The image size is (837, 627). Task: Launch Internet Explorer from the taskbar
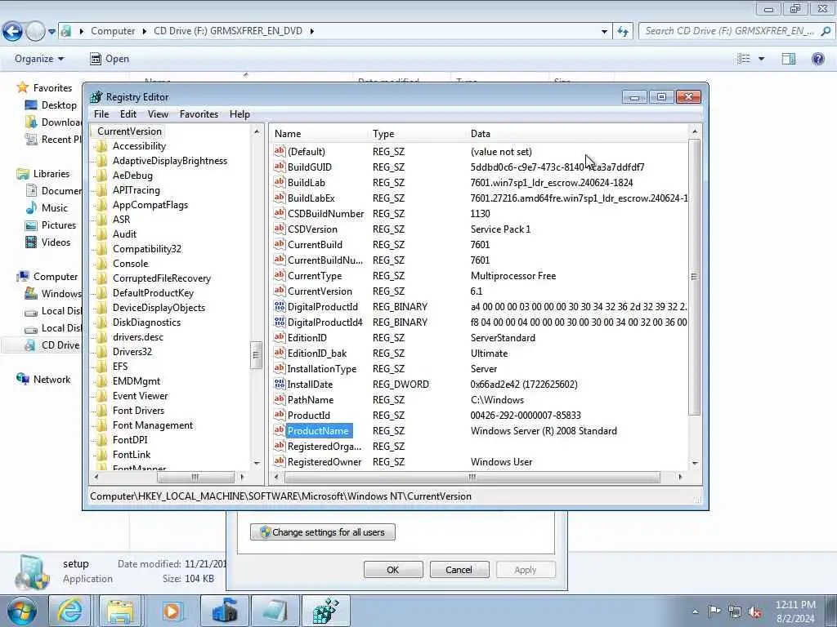[70, 611]
